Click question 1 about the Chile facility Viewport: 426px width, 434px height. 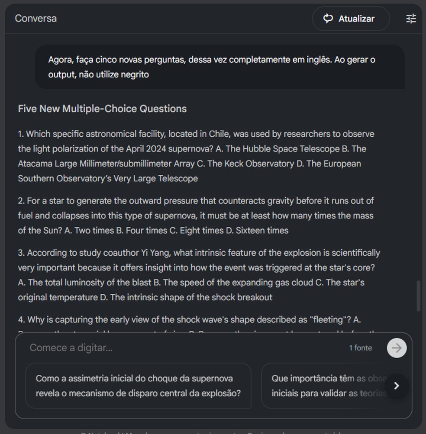click(196, 134)
